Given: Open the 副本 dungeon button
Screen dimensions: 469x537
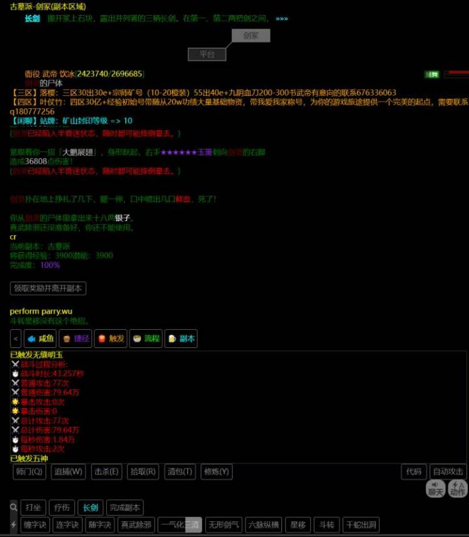Looking at the screenshot, I should tap(181, 338).
